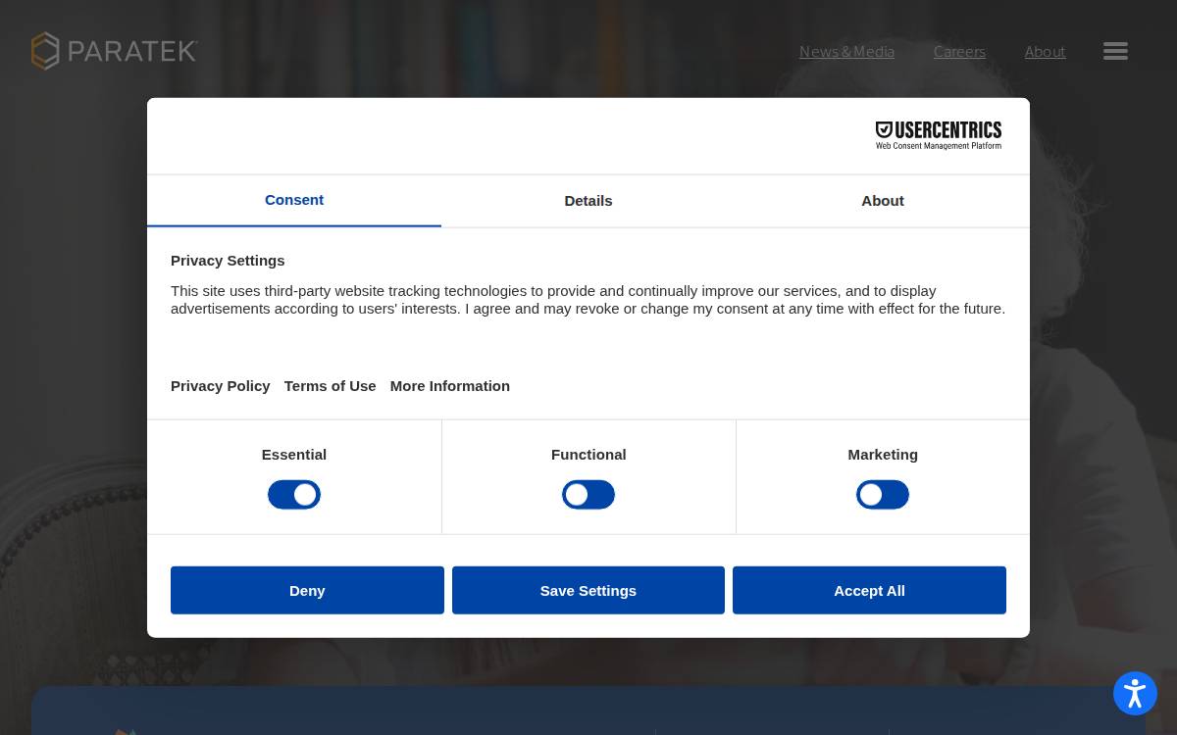Switch to the Consent tab

pyautogui.click(x=294, y=200)
